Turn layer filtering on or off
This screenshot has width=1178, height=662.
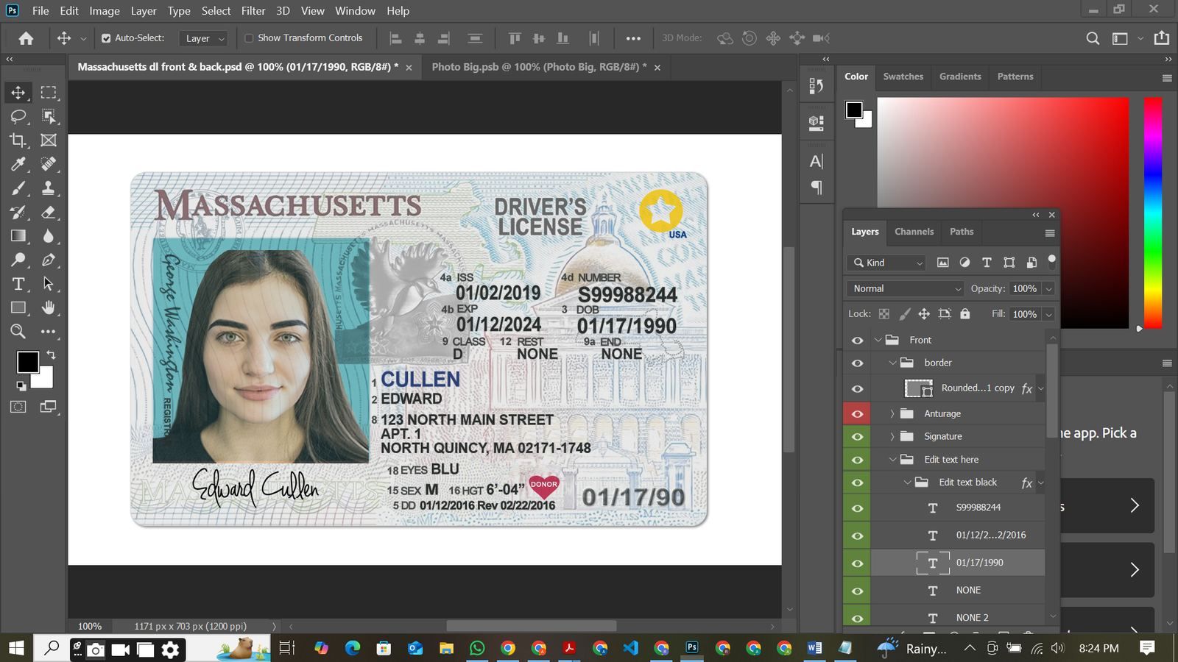[1051, 260]
